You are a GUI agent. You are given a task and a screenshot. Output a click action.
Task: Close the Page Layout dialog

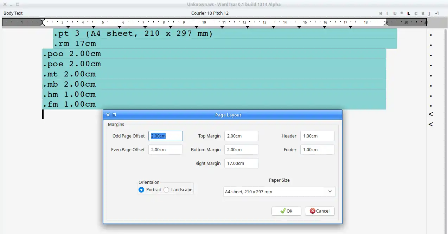click(108, 115)
